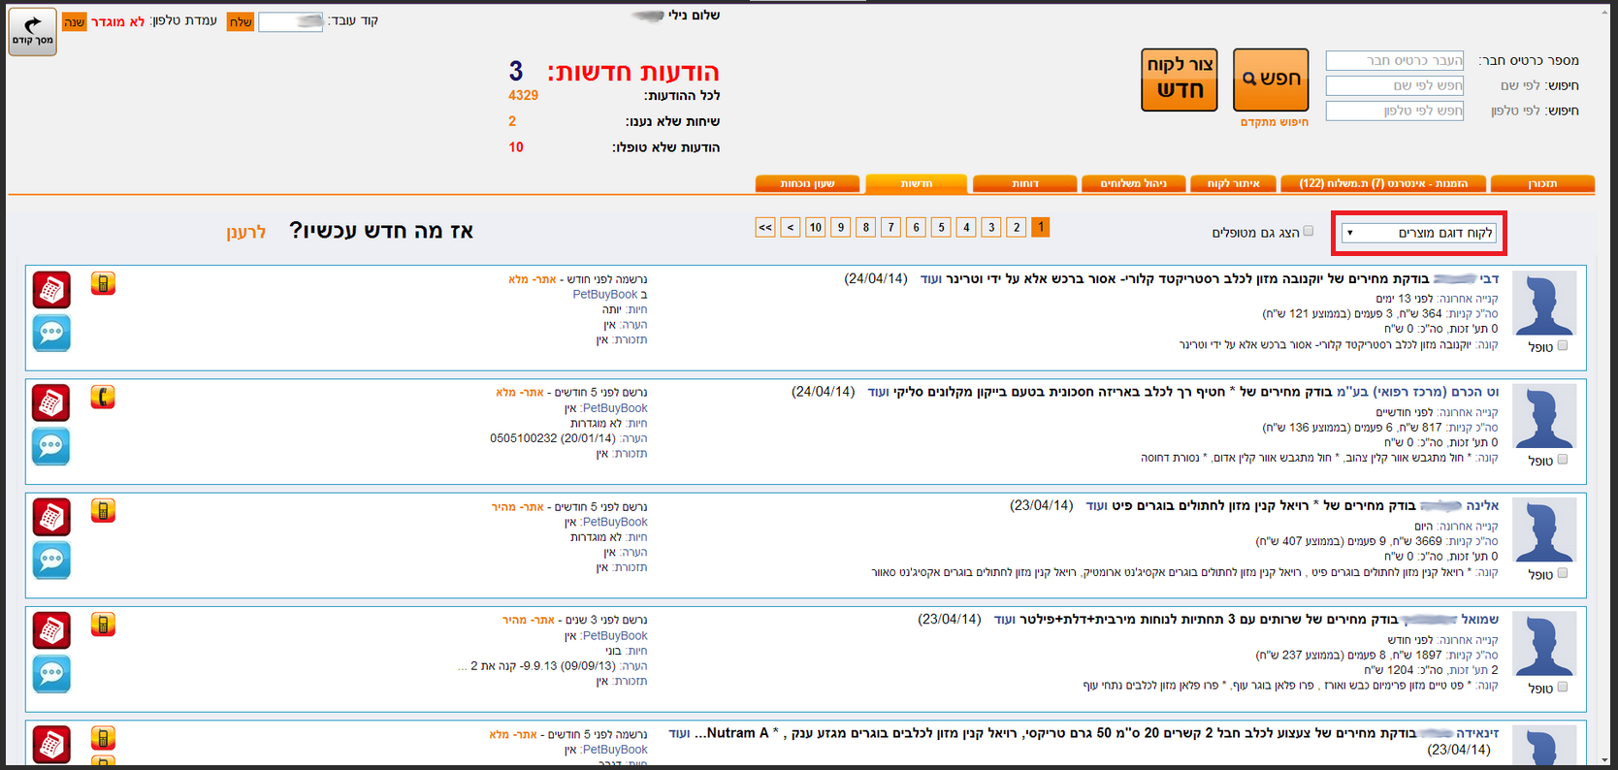Click the לרענן refresh link
The height and width of the screenshot is (770, 1618).
coord(245,233)
